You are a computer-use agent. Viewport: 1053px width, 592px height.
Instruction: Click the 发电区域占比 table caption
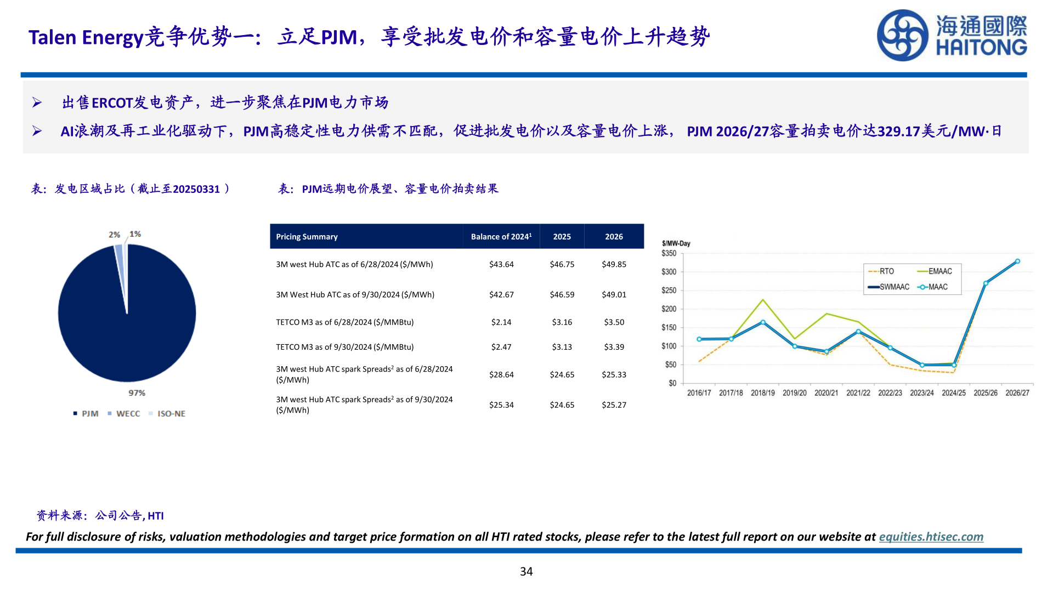(132, 189)
